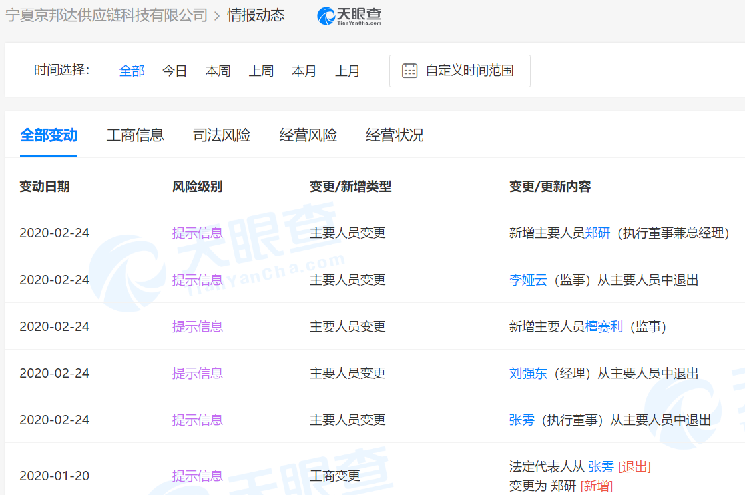Select 主要人员变更 in 刘强东 row
745x495 pixels.
[347, 374]
